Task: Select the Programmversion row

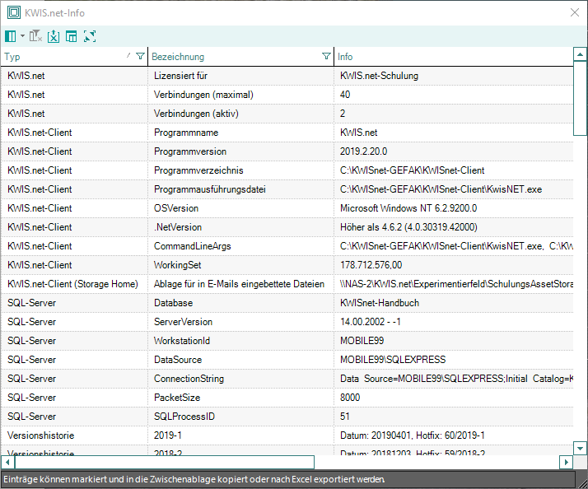Action: (190, 151)
